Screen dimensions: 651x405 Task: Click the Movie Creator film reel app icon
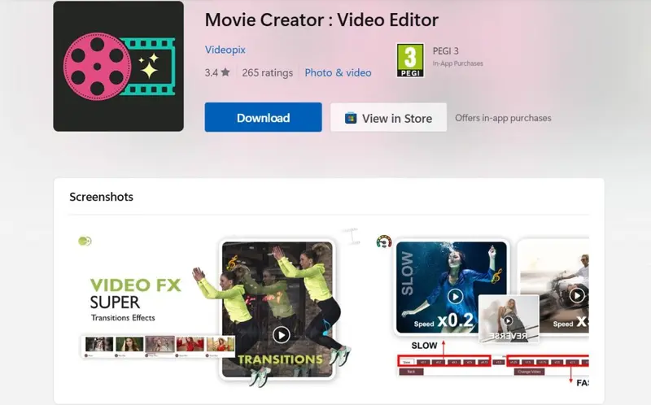pos(118,67)
